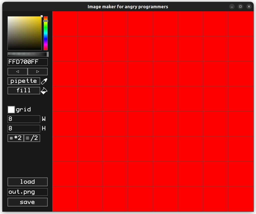Halve canvas size with /2 button
The image size is (256, 214).
coord(32,138)
